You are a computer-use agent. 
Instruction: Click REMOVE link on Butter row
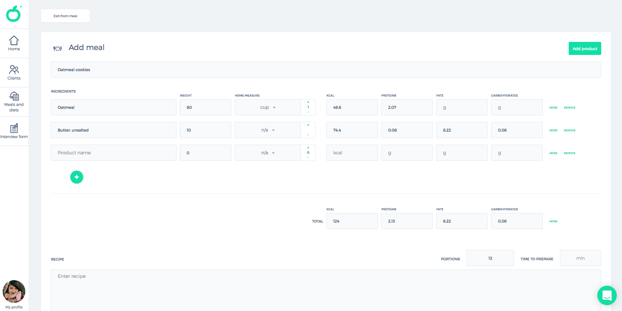pyautogui.click(x=569, y=130)
